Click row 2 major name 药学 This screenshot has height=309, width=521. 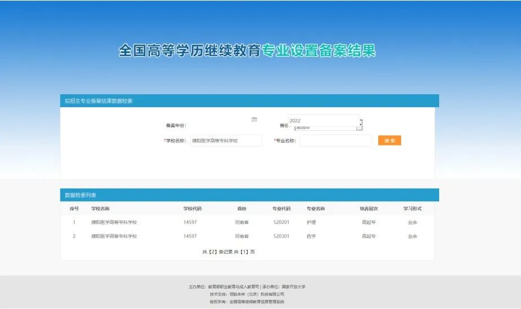[x=311, y=236]
